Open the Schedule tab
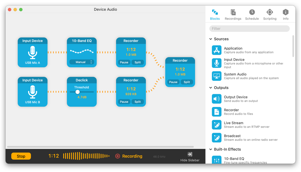Viewport: 301px width, 172px height. click(x=252, y=15)
